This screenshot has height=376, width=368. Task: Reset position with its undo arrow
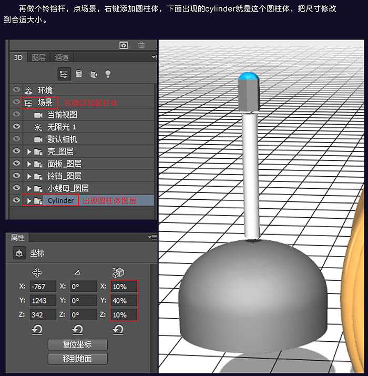tap(37, 330)
